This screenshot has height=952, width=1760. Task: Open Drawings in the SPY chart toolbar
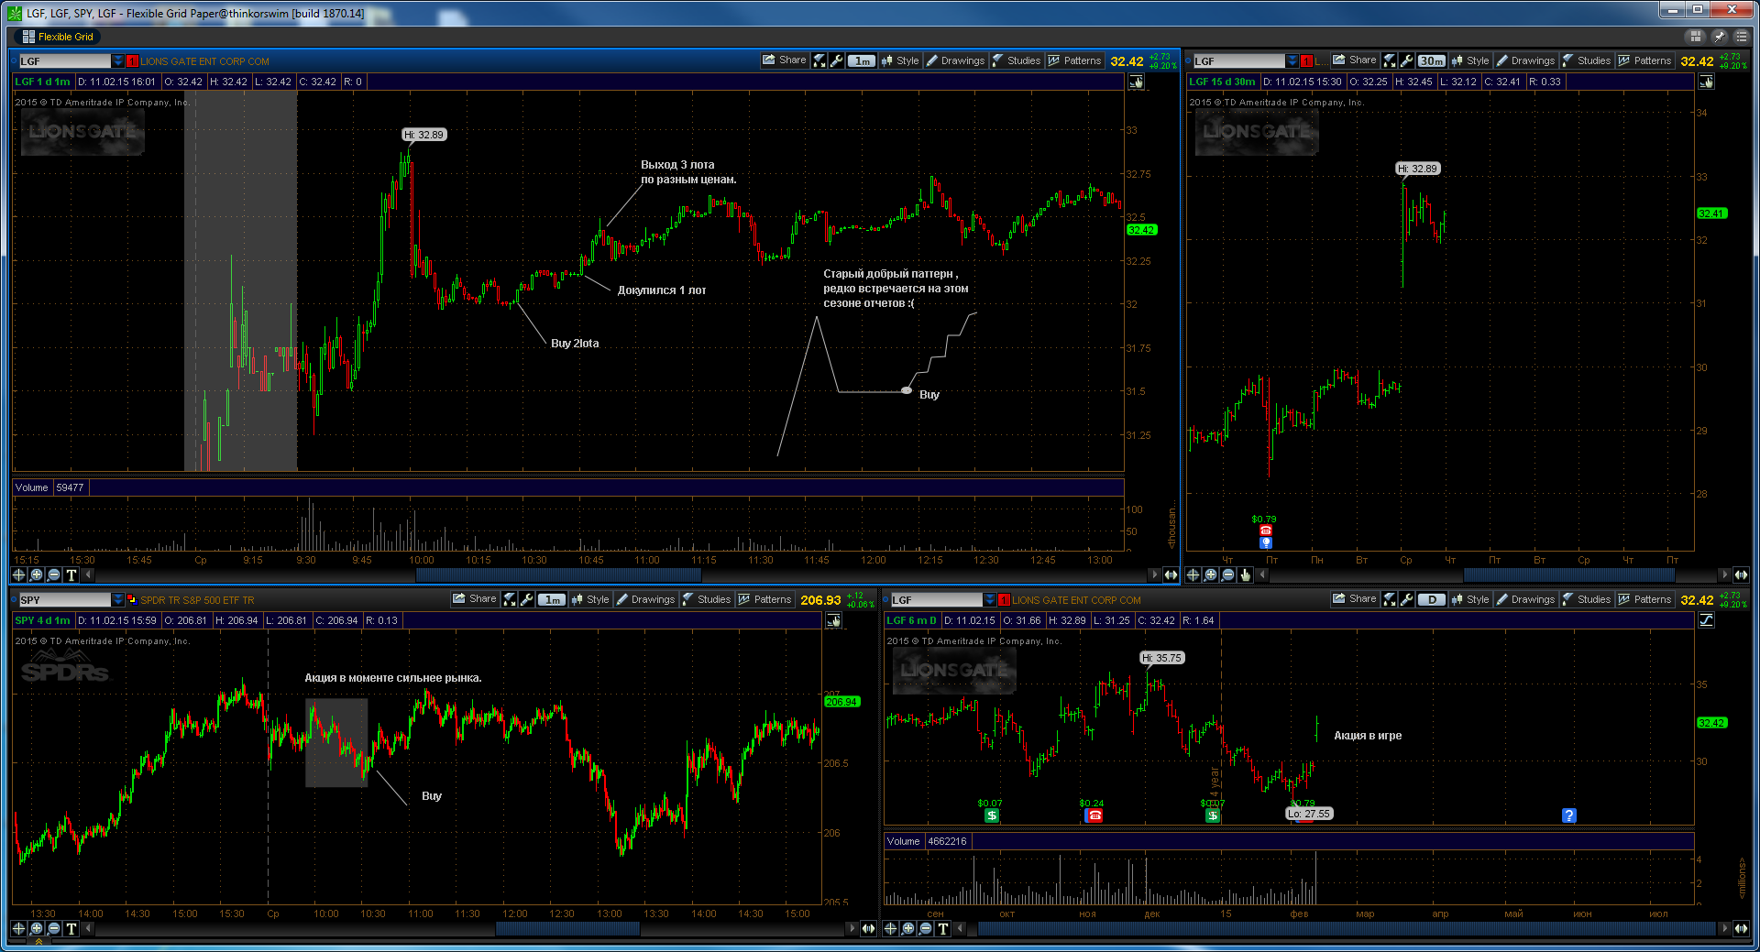point(644,599)
